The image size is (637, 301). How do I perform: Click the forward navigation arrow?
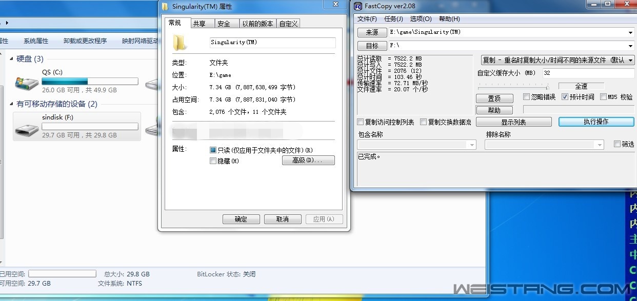[x=7, y=23]
